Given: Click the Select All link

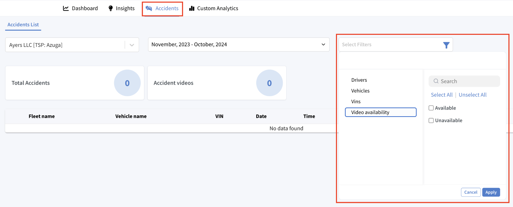Looking at the screenshot, I should [442, 95].
